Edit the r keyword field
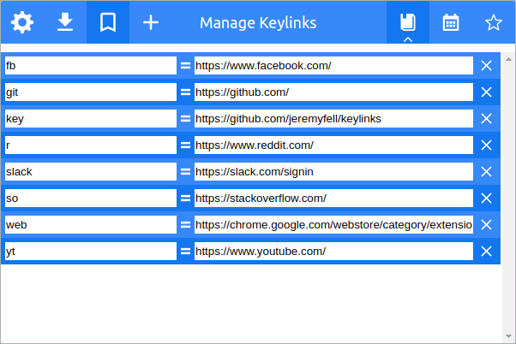This screenshot has width=516, height=344. pos(91,145)
